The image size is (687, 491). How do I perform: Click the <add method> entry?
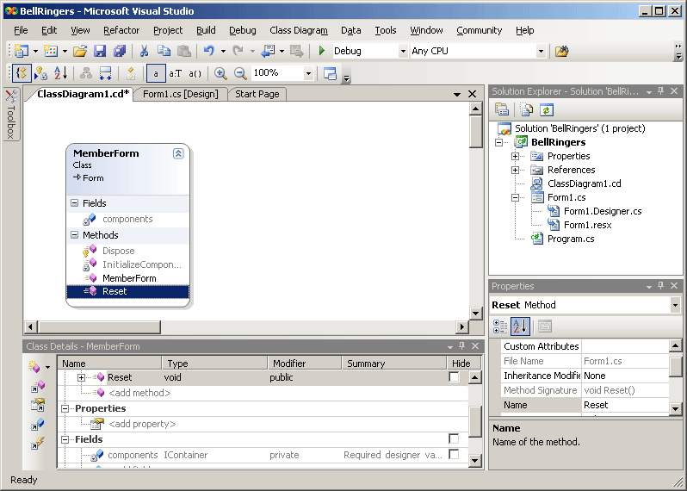[139, 393]
